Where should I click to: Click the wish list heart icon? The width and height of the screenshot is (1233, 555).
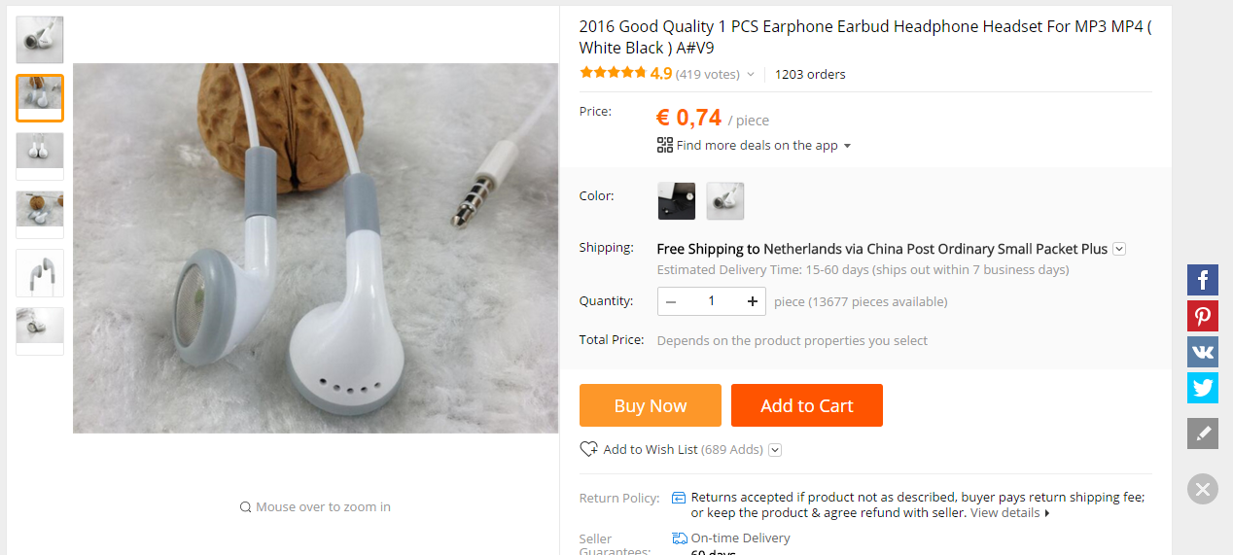coord(588,449)
